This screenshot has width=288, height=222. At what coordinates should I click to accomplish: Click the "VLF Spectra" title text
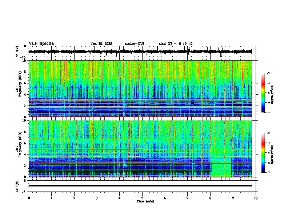[x=41, y=43]
